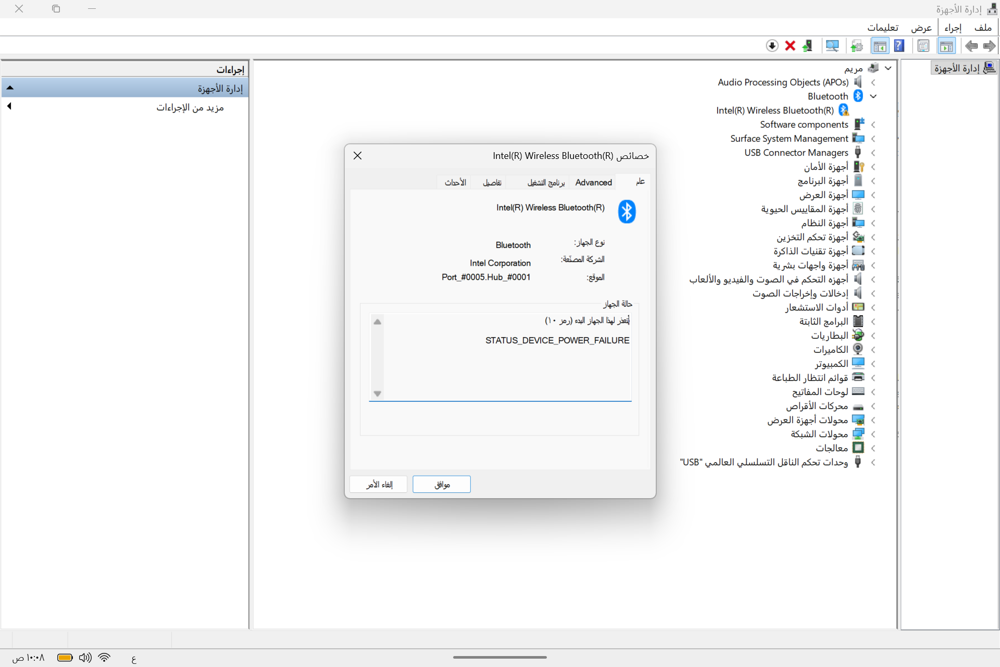
Task: Click the Forward arrow in the toolbar
Action: click(x=989, y=46)
